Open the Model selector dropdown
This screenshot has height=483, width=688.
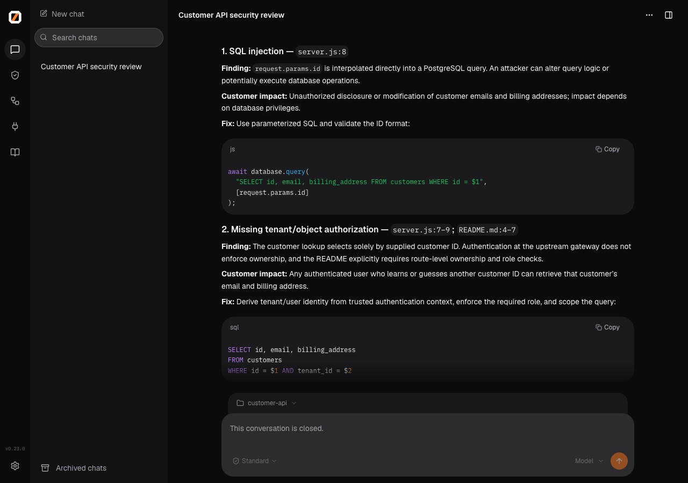(589, 461)
